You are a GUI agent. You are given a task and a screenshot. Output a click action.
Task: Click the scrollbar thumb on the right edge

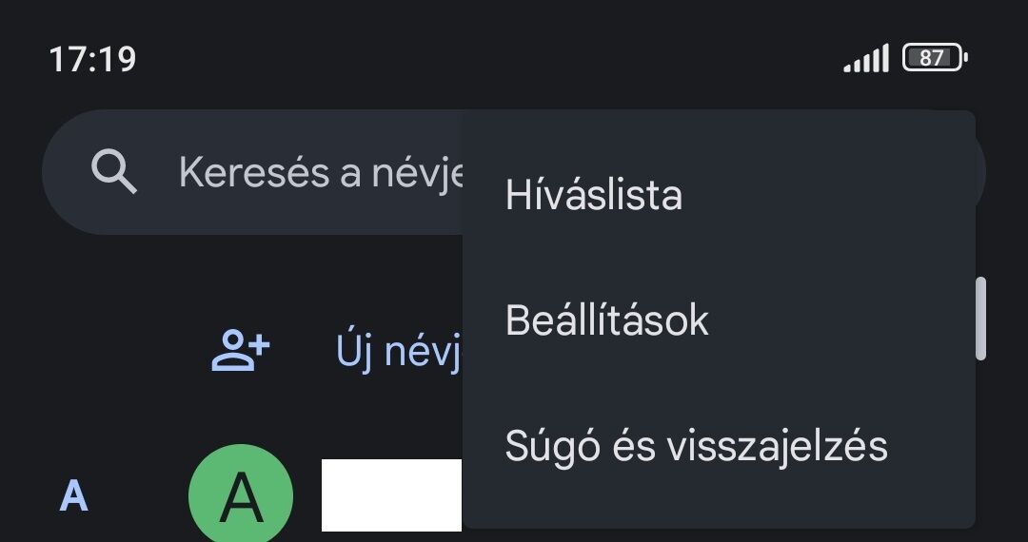tap(980, 319)
